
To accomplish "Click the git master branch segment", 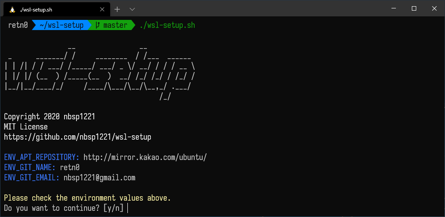I will pos(111,25).
